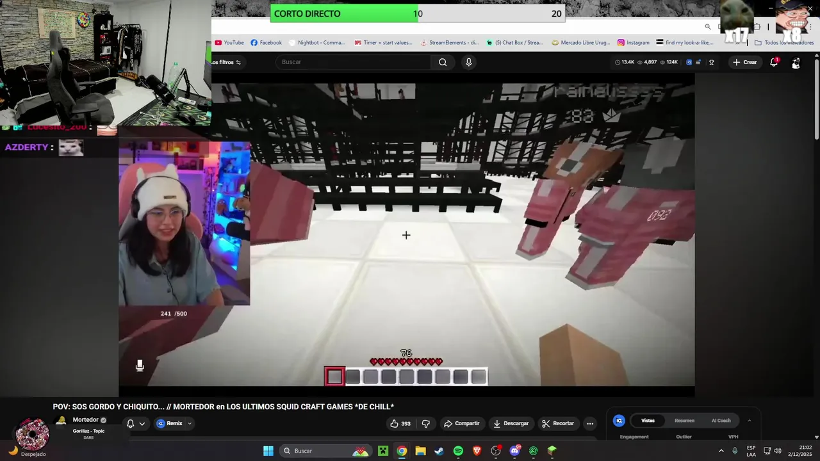
Task: Click the 4,897 views stat
Action: pyautogui.click(x=647, y=62)
